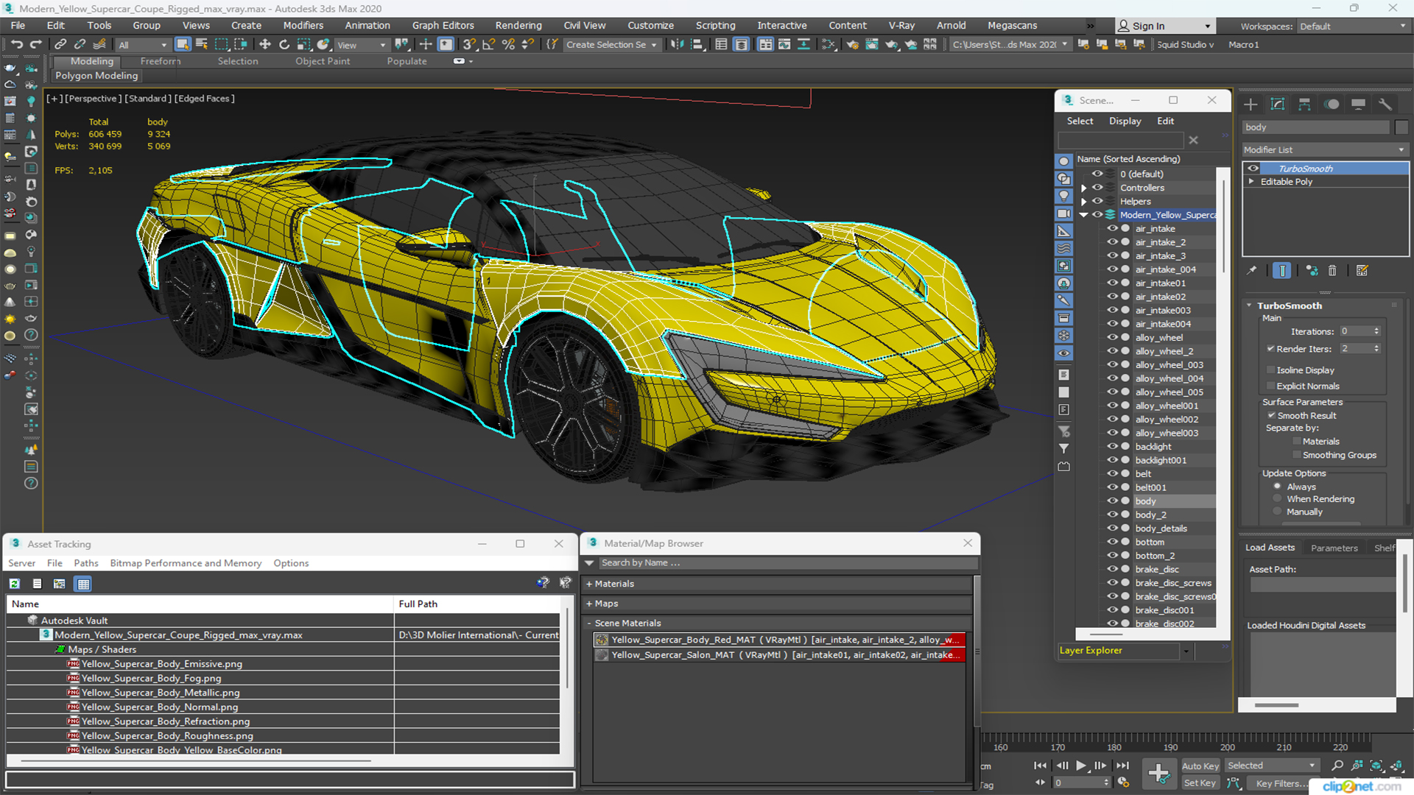
Task: Click Display Lights filter in Scene Explorer
Action: 1064,196
